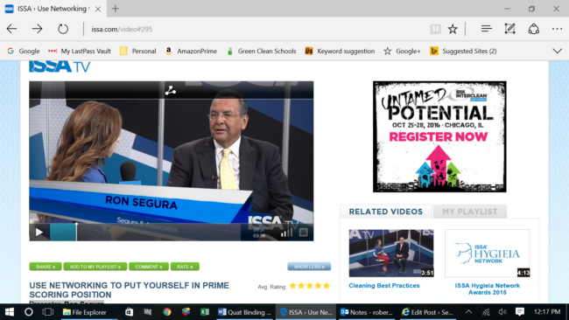Open Cleaning Best Practices video thumbnail

point(391,253)
